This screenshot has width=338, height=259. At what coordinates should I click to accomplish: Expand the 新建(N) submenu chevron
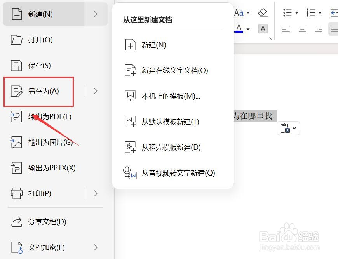[x=96, y=14]
